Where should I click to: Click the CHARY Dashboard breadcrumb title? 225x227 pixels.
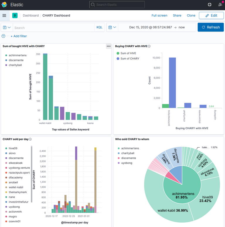pos(56,16)
